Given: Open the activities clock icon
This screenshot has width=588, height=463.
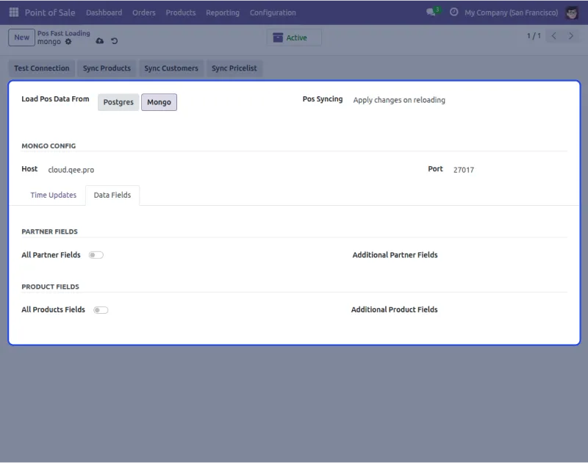Looking at the screenshot, I should tap(453, 12).
